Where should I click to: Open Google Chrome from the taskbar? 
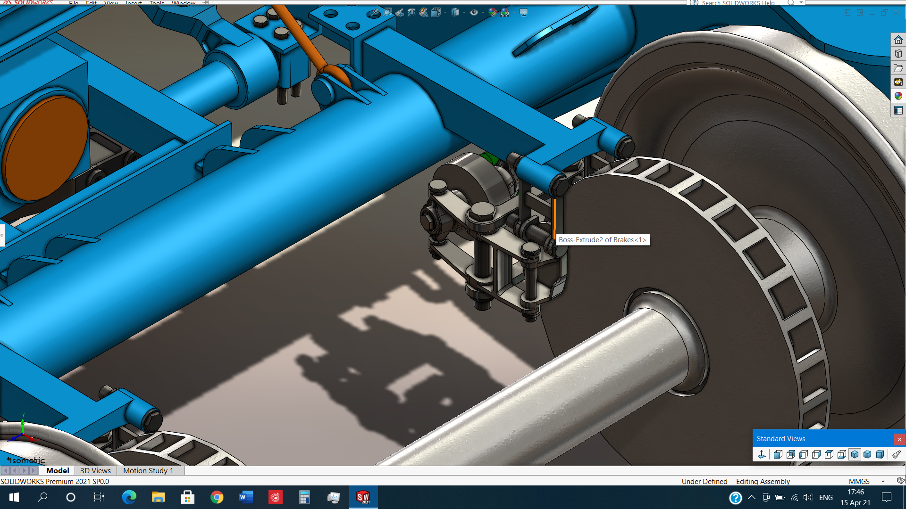(217, 497)
